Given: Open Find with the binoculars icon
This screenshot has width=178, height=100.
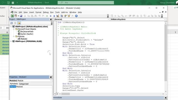Looking at the screenshot, I should pos(36,16).
